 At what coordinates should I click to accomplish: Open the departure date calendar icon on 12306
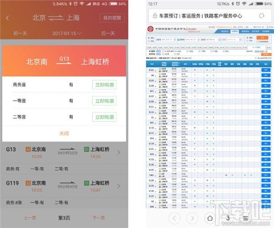coord(220,40)
